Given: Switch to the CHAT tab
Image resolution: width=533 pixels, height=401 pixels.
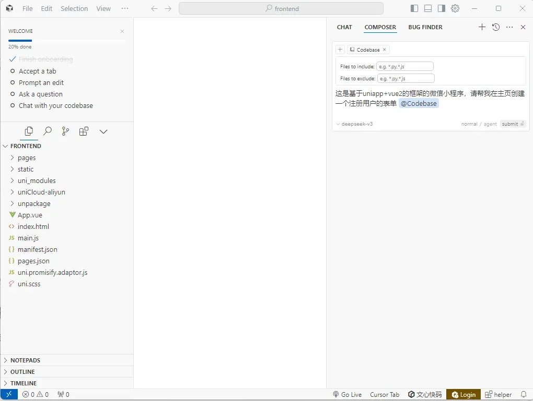Looking at the screenshot, I should [344, 27].
